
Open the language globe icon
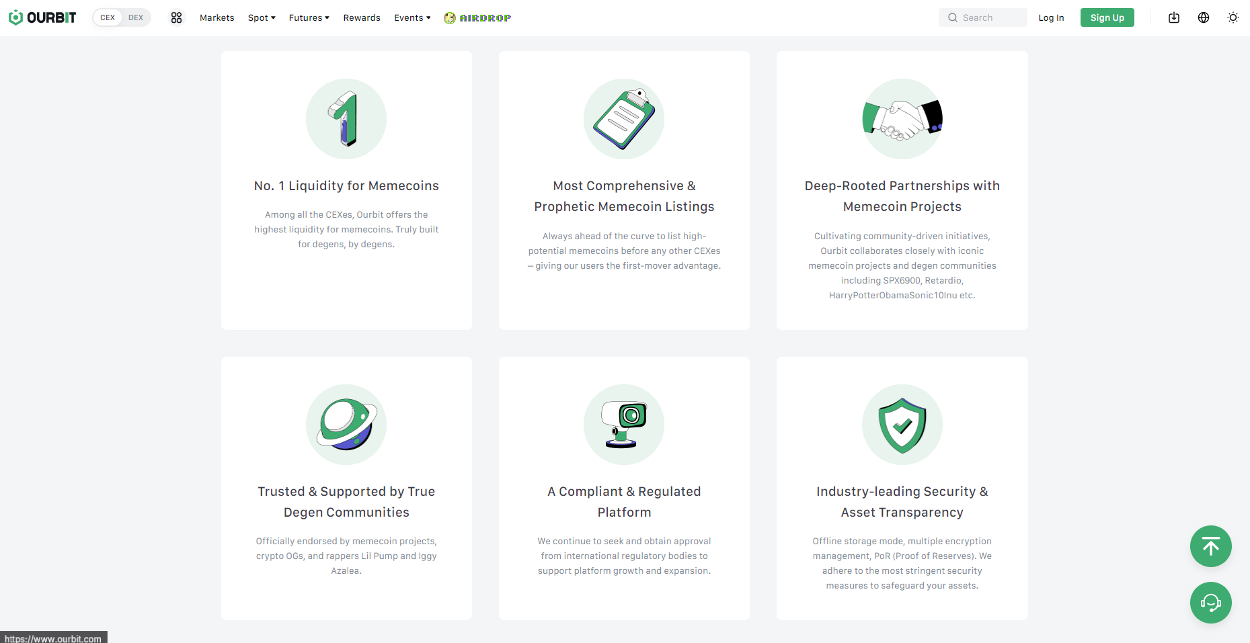pos(1204,17)
